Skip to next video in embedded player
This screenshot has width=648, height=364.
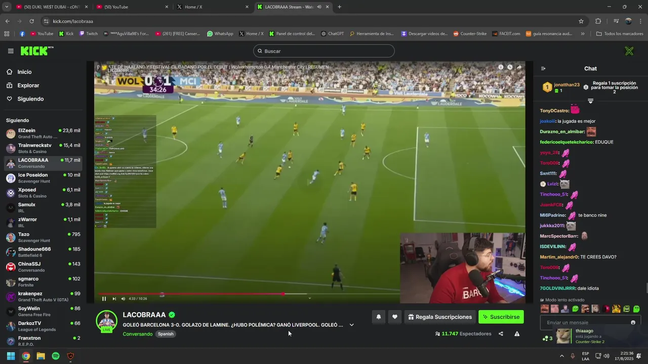[x=114, y=299]
